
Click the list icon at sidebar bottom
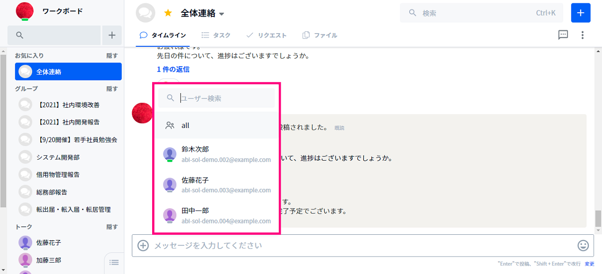click(x=114, y=263)
